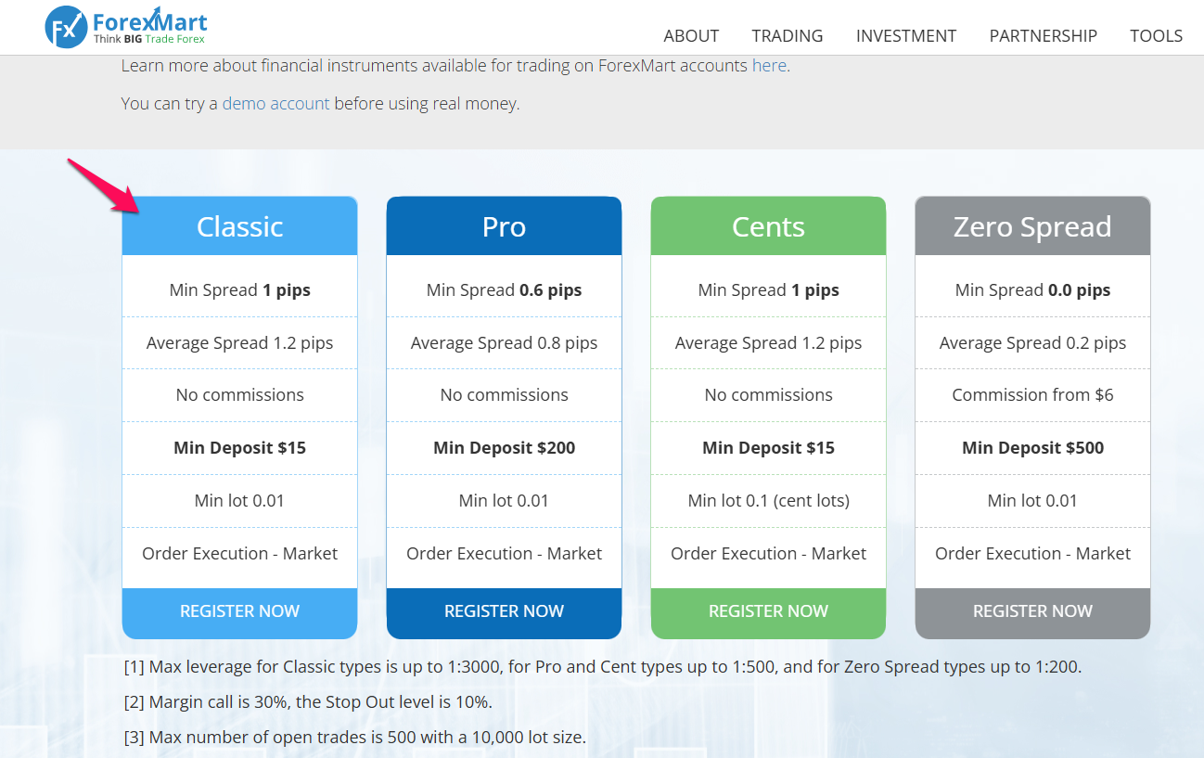Click the Pro 'No commissions' row

[x=504, y=395]
